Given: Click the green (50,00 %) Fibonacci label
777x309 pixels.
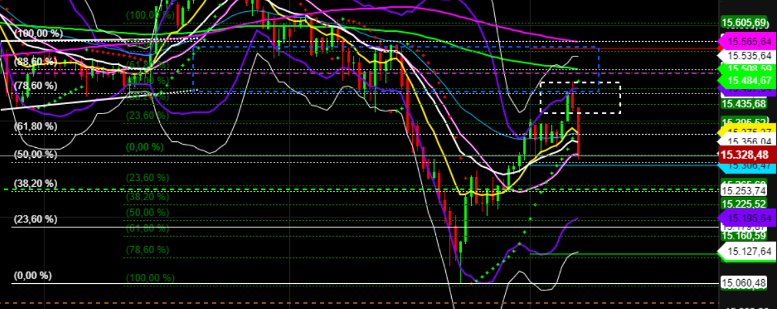Looking at the screenshot, I should pyautogui.click(x=147, y=212).
